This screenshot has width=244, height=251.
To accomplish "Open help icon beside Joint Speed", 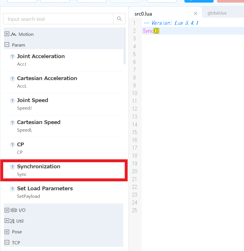I will (x=12, y=101).
